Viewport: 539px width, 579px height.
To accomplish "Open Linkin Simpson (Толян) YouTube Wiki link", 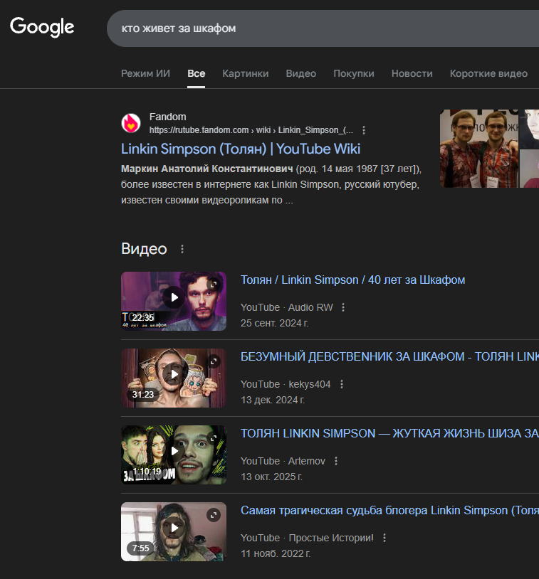I will [241, 149].
